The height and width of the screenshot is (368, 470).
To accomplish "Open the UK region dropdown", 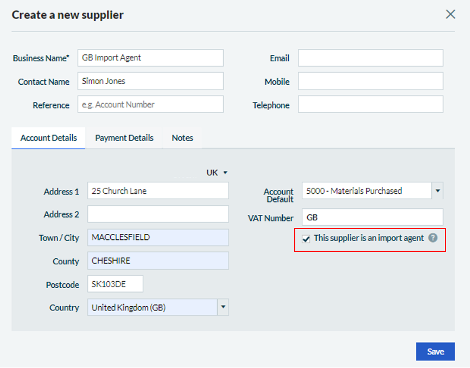I will tap(217, 173).
